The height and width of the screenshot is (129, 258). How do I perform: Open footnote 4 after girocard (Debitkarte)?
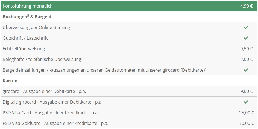coord(206,69)
